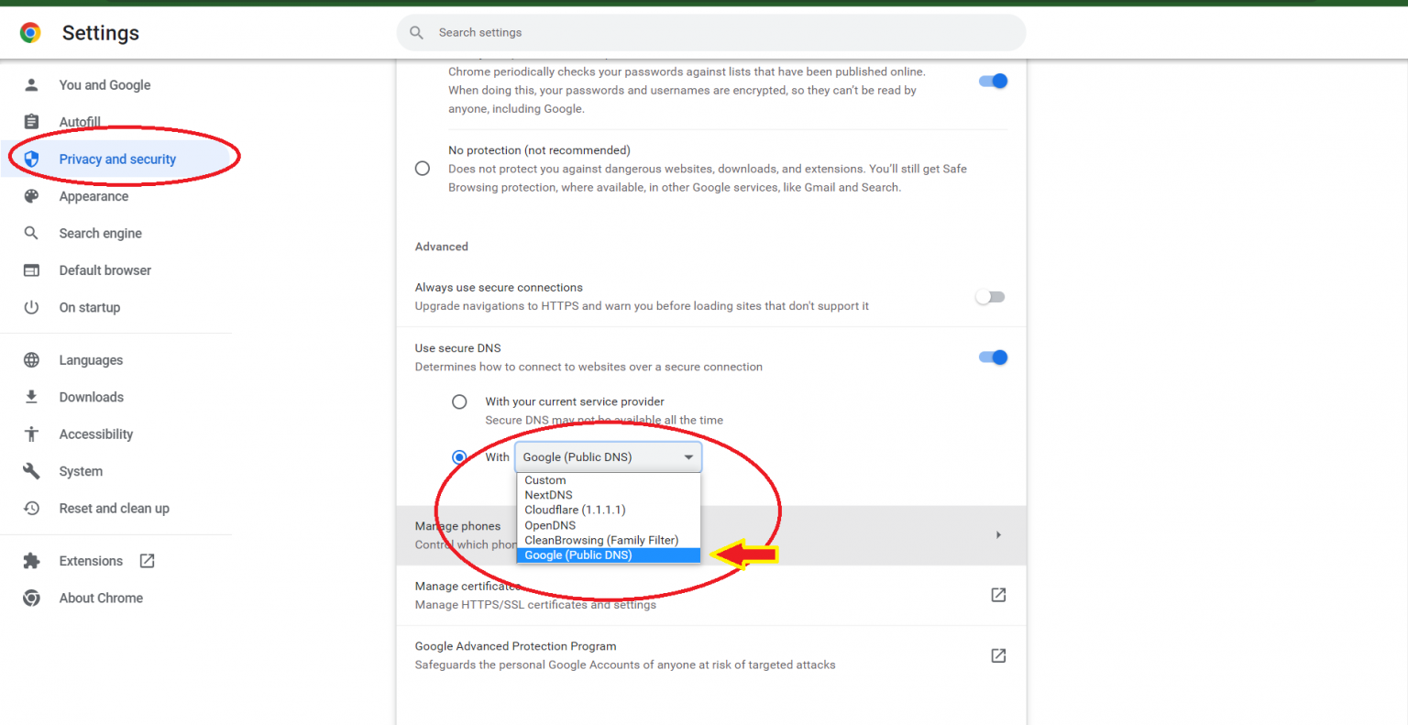The height and width of the screenshot is (725, 1408).
Task: Select With your current service provider option
Action: pos(459,401)
